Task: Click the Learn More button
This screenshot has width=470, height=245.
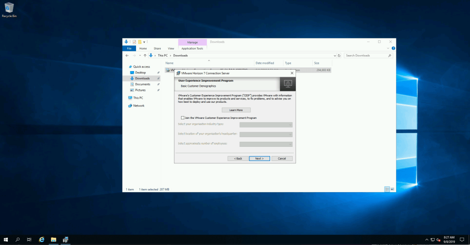Action: coord(236,110)
